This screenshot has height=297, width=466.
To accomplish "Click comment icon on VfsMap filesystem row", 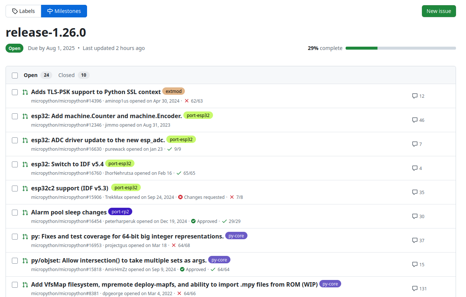I will click(x=415, y=288).
